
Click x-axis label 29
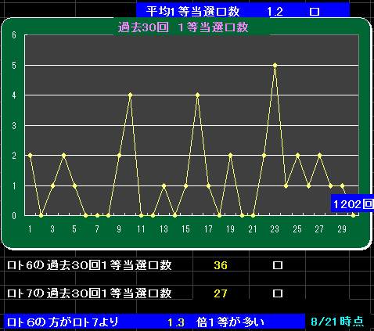tap(342, 229)
